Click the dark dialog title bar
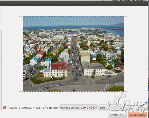Screen dimensions: 149x118 74,4
